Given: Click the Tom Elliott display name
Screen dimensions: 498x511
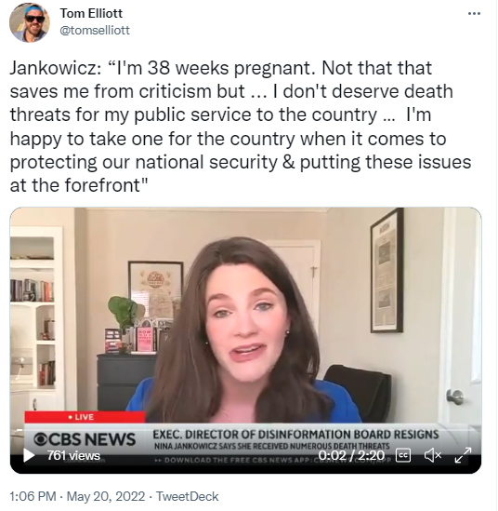Looking at the screenshot, I should 91,13.
